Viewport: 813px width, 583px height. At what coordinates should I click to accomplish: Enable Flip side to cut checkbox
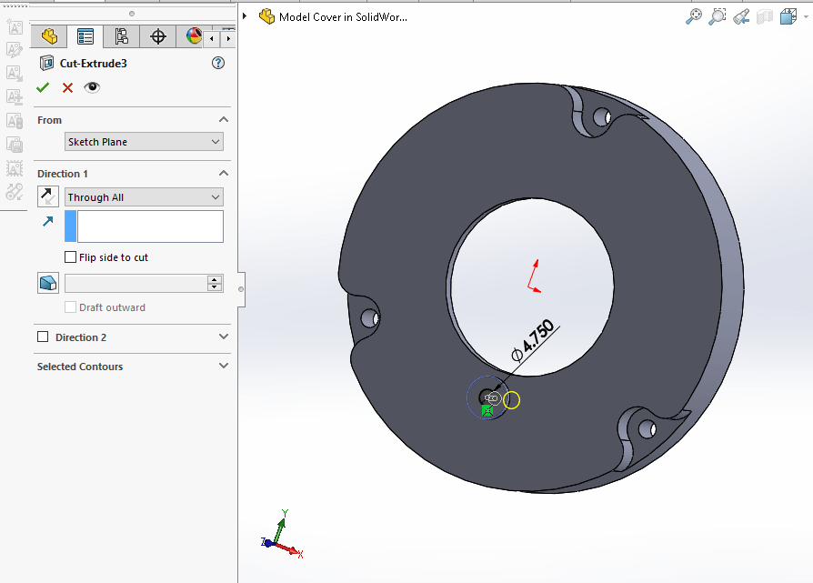(71, 257)
